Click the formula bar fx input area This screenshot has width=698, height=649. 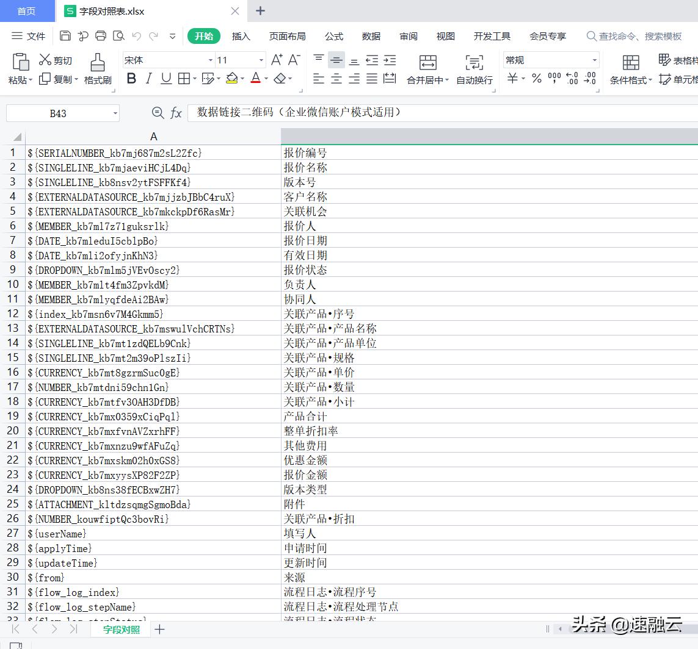[366, 113]
